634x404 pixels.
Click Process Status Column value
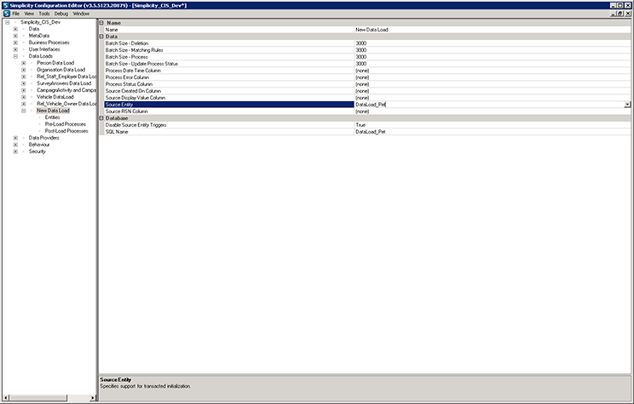pos(492,84)
